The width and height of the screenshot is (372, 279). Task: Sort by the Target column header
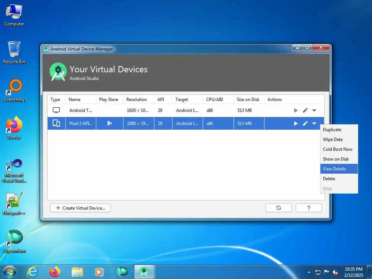pos(188,100)
